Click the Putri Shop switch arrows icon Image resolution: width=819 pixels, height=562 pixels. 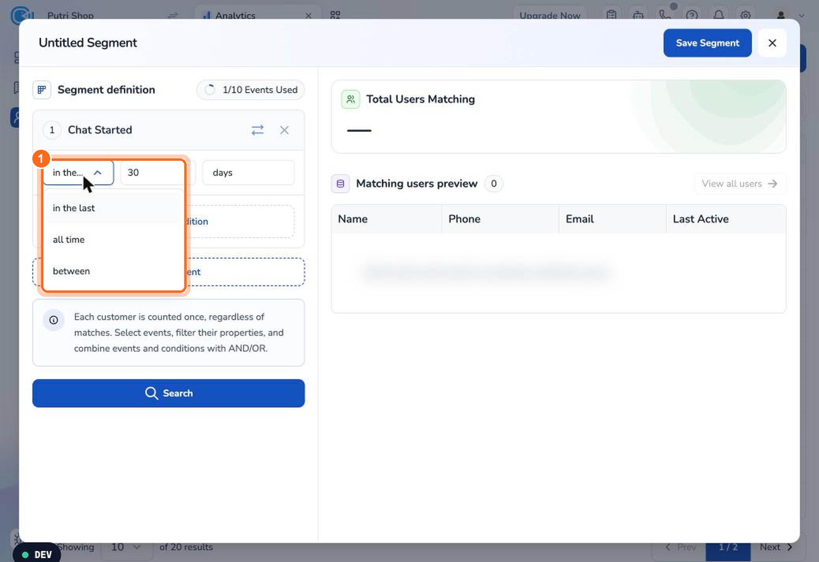(173, 15)
